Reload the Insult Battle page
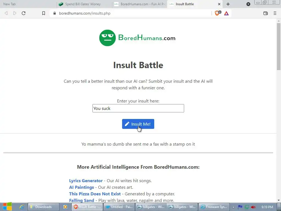This screenshot has width=281, height=211. point(24,13)
